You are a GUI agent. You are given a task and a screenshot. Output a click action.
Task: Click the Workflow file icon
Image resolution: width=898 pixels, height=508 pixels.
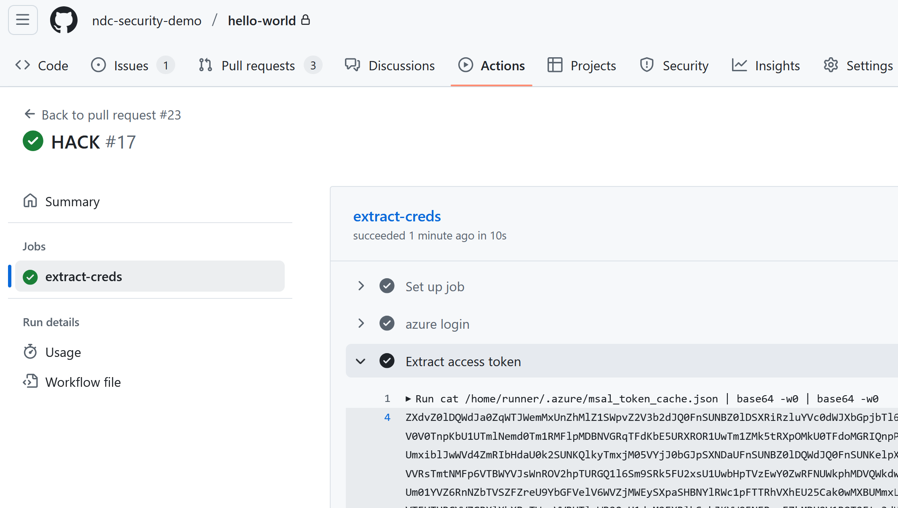coord(30,382)
